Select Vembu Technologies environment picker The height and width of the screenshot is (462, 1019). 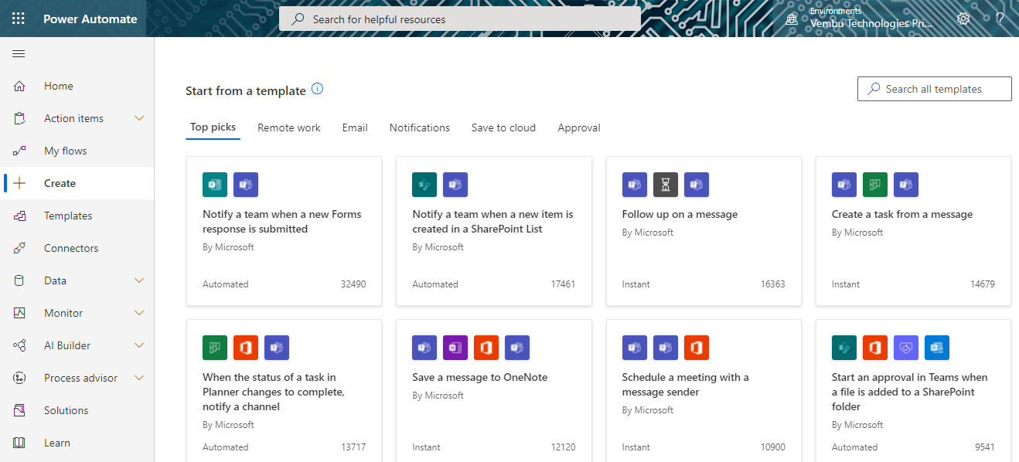coord(871,23)
